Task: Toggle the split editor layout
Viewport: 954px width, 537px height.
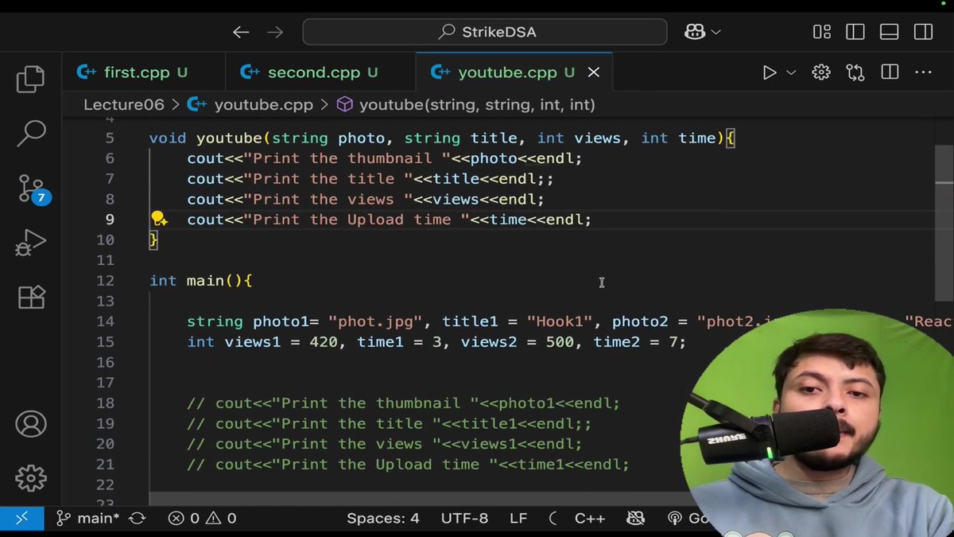Action: (x=888, y=72)
